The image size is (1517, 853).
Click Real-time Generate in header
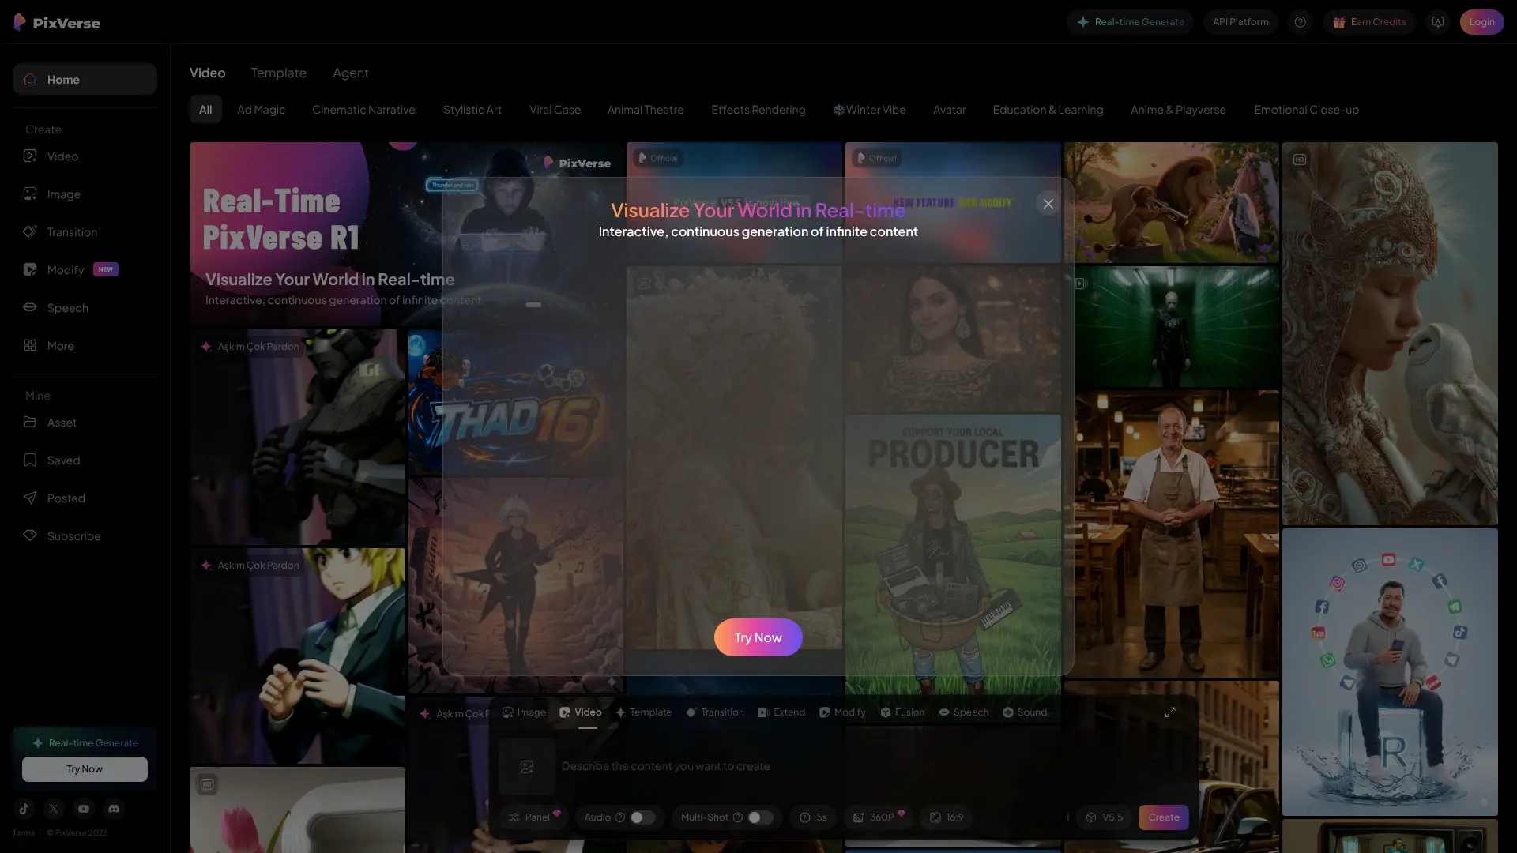point(1130,22)
